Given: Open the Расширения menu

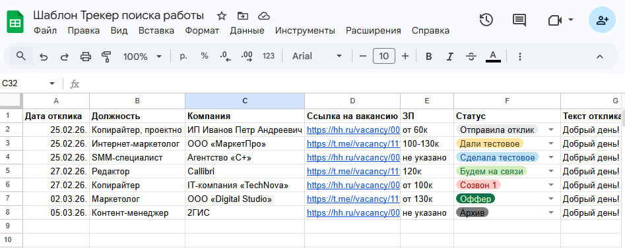Looking at the screenshot, I should point(374,31).
